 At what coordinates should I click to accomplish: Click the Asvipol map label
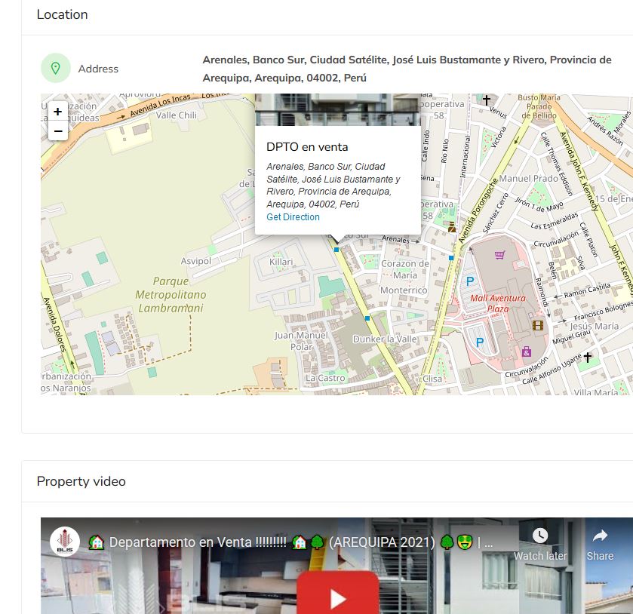click(196, 261)
